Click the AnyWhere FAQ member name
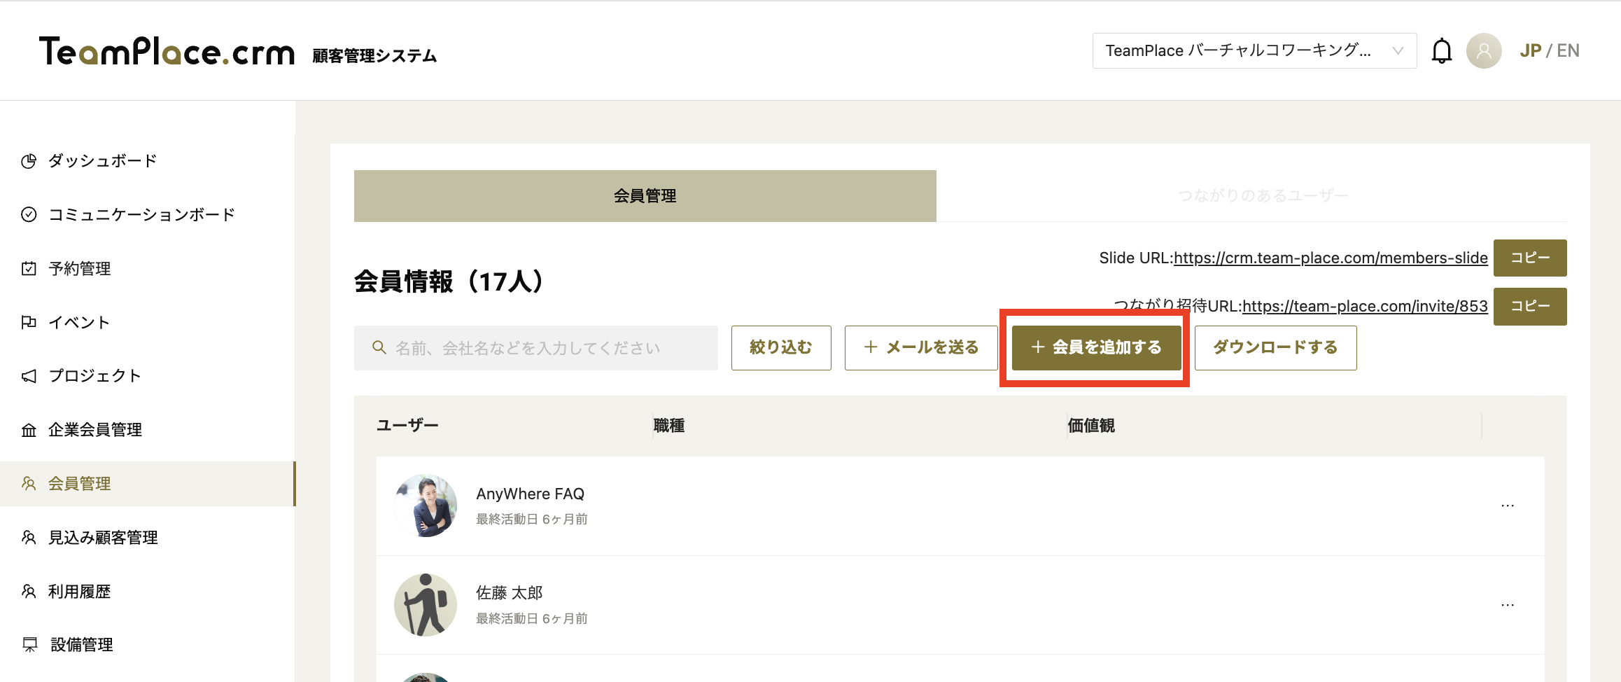The height and width of the screenshot is (682, 1621). [530, 494]
